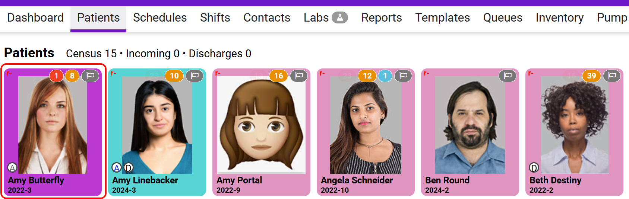Click the flag icon on Ben Round's card

508,76
